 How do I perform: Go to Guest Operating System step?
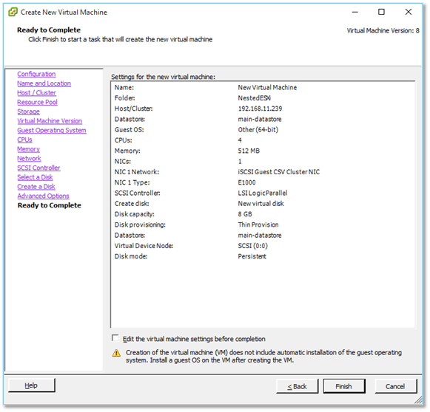[52, 130]
